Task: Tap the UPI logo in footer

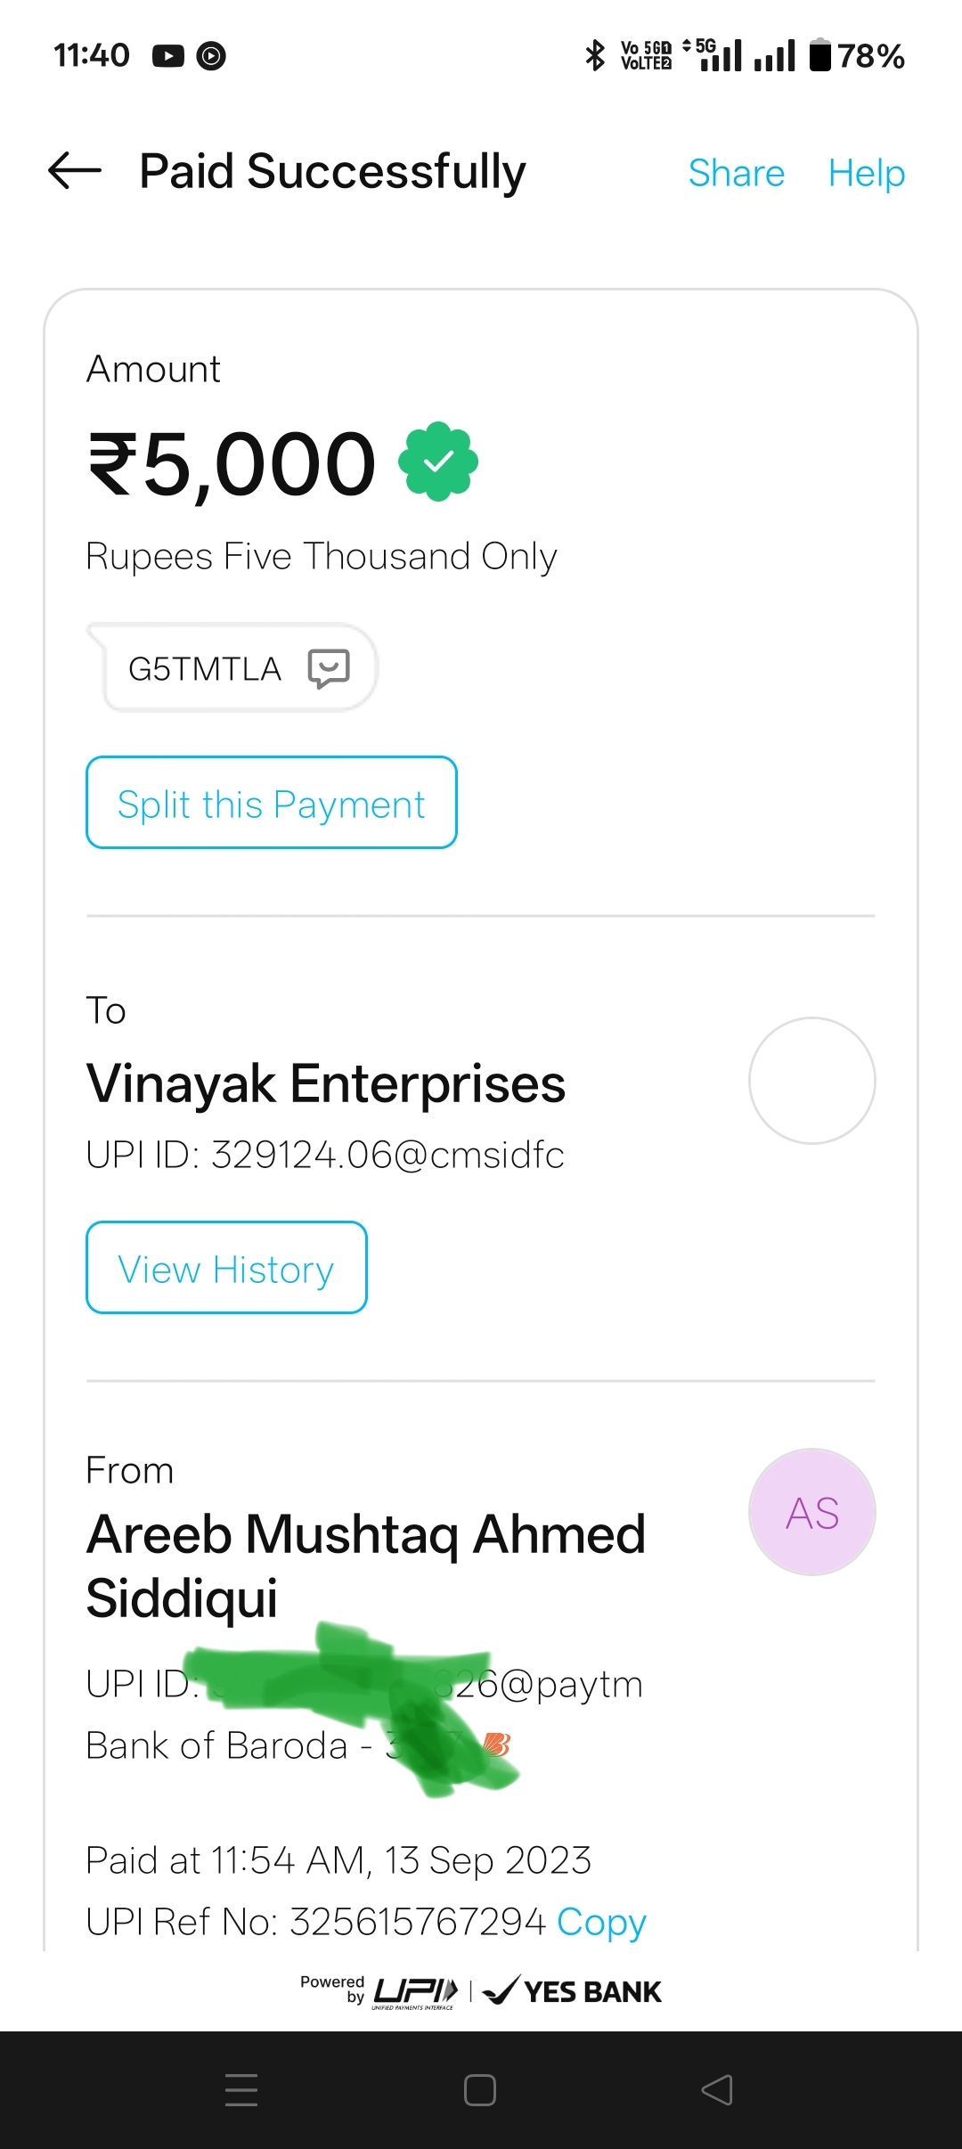Action: point(415,1991)
